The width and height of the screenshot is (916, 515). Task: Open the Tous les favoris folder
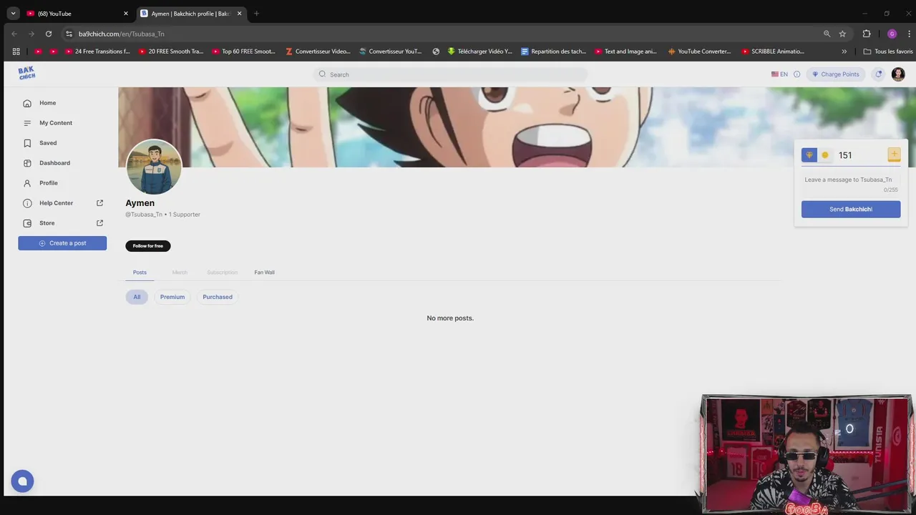(888, 51)
